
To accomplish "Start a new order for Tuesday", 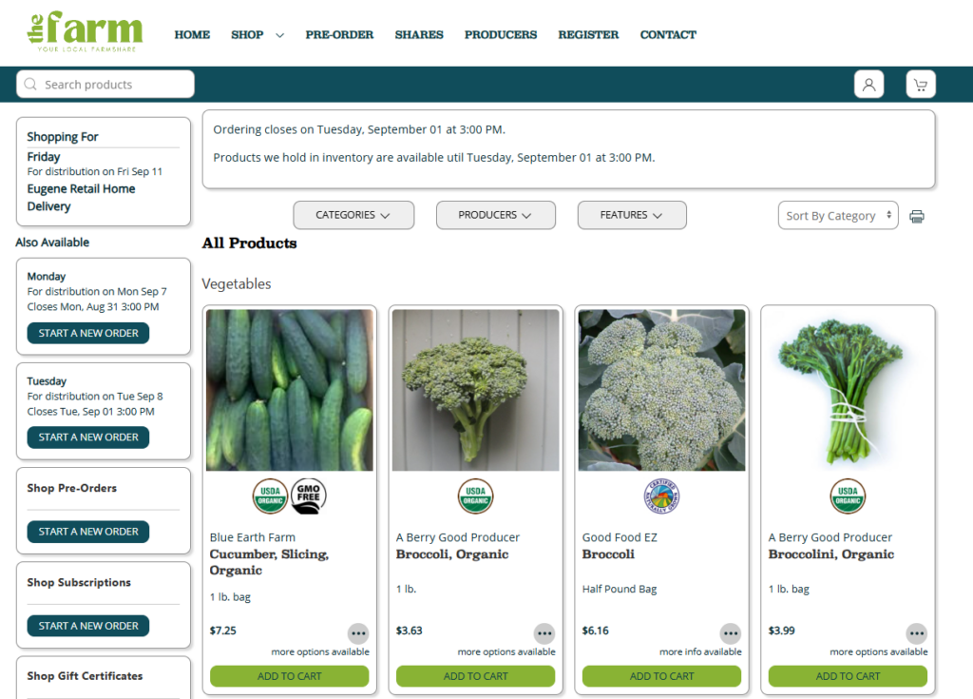I will (88, 437).
